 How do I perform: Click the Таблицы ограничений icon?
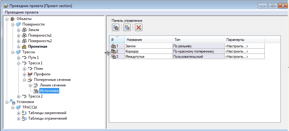(x=25, y=118)
